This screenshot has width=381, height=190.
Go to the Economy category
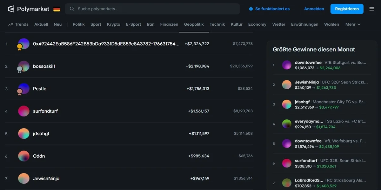257,24
